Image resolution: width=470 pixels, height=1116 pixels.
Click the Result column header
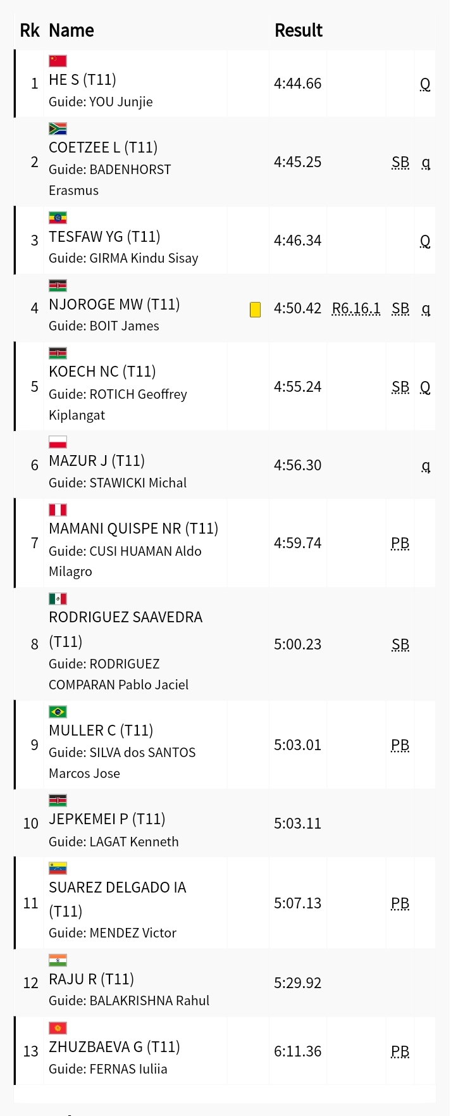[299, 30]
